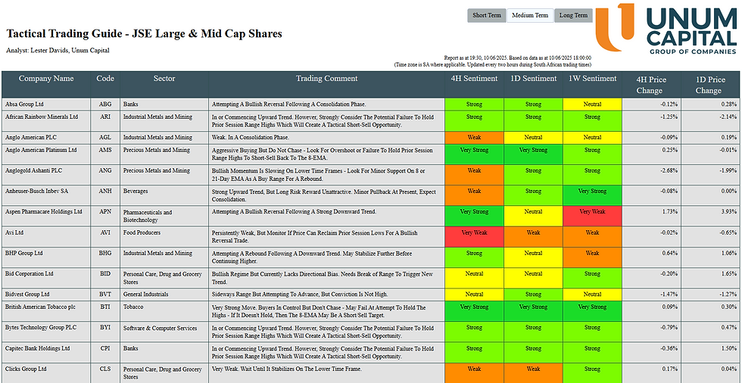This screenshot has width=742, height=383.
Task: Click the Unum Capital logo
Action: coord(667,28)
